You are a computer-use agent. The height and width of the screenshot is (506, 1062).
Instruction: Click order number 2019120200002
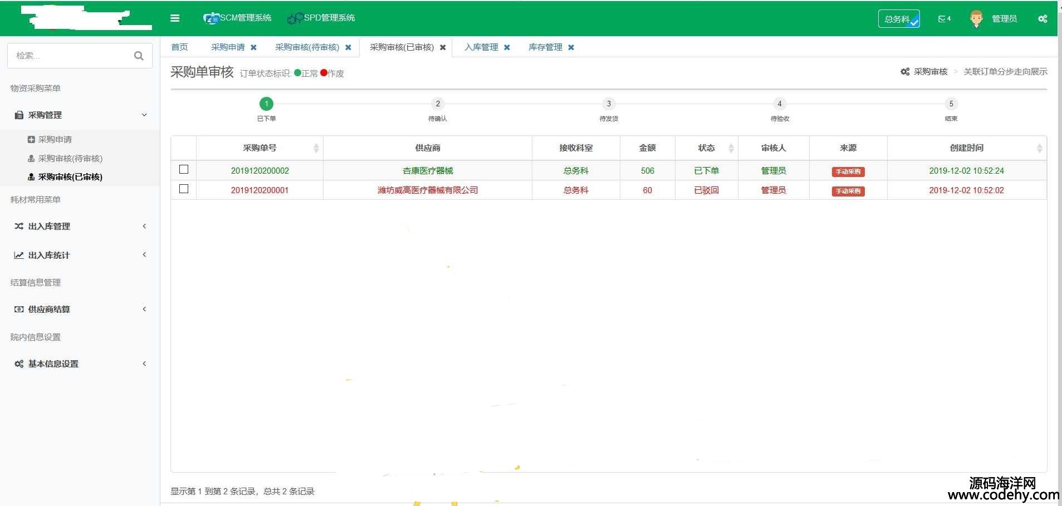pos(260,171)
